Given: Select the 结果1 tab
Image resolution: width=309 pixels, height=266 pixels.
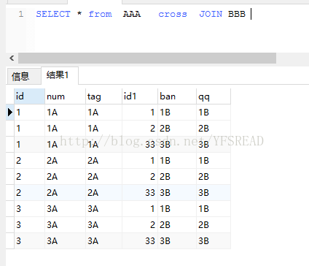Looking at the screenshot, I should pos(60,75).
